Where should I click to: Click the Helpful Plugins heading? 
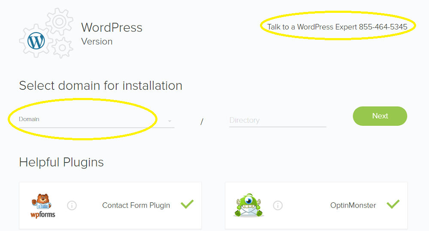(x=61, y=162)
